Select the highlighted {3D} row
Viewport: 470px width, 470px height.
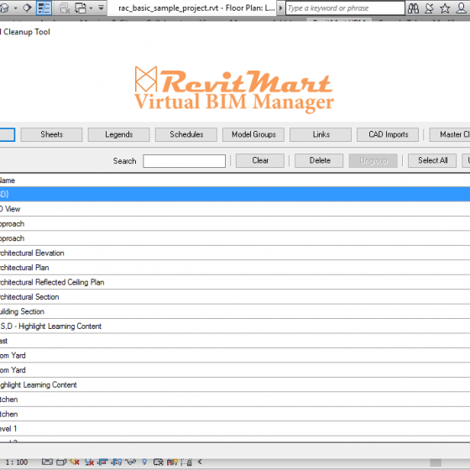(235, 194)
